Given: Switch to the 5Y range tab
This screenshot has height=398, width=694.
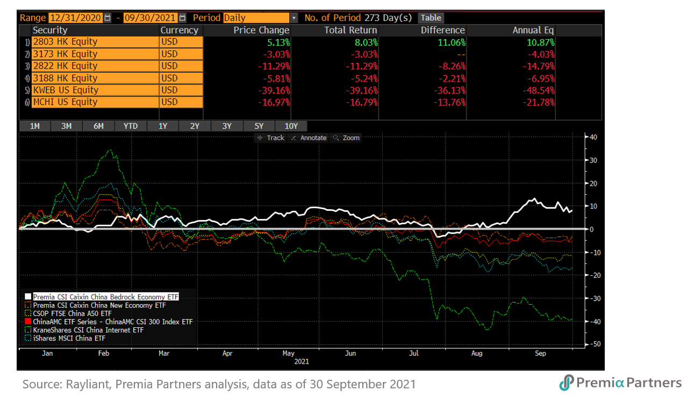Looking at the screenshot, I should [259, 126].
